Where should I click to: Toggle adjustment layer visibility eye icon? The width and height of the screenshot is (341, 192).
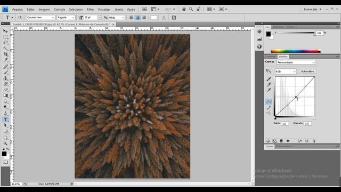(x=288, y=141)
